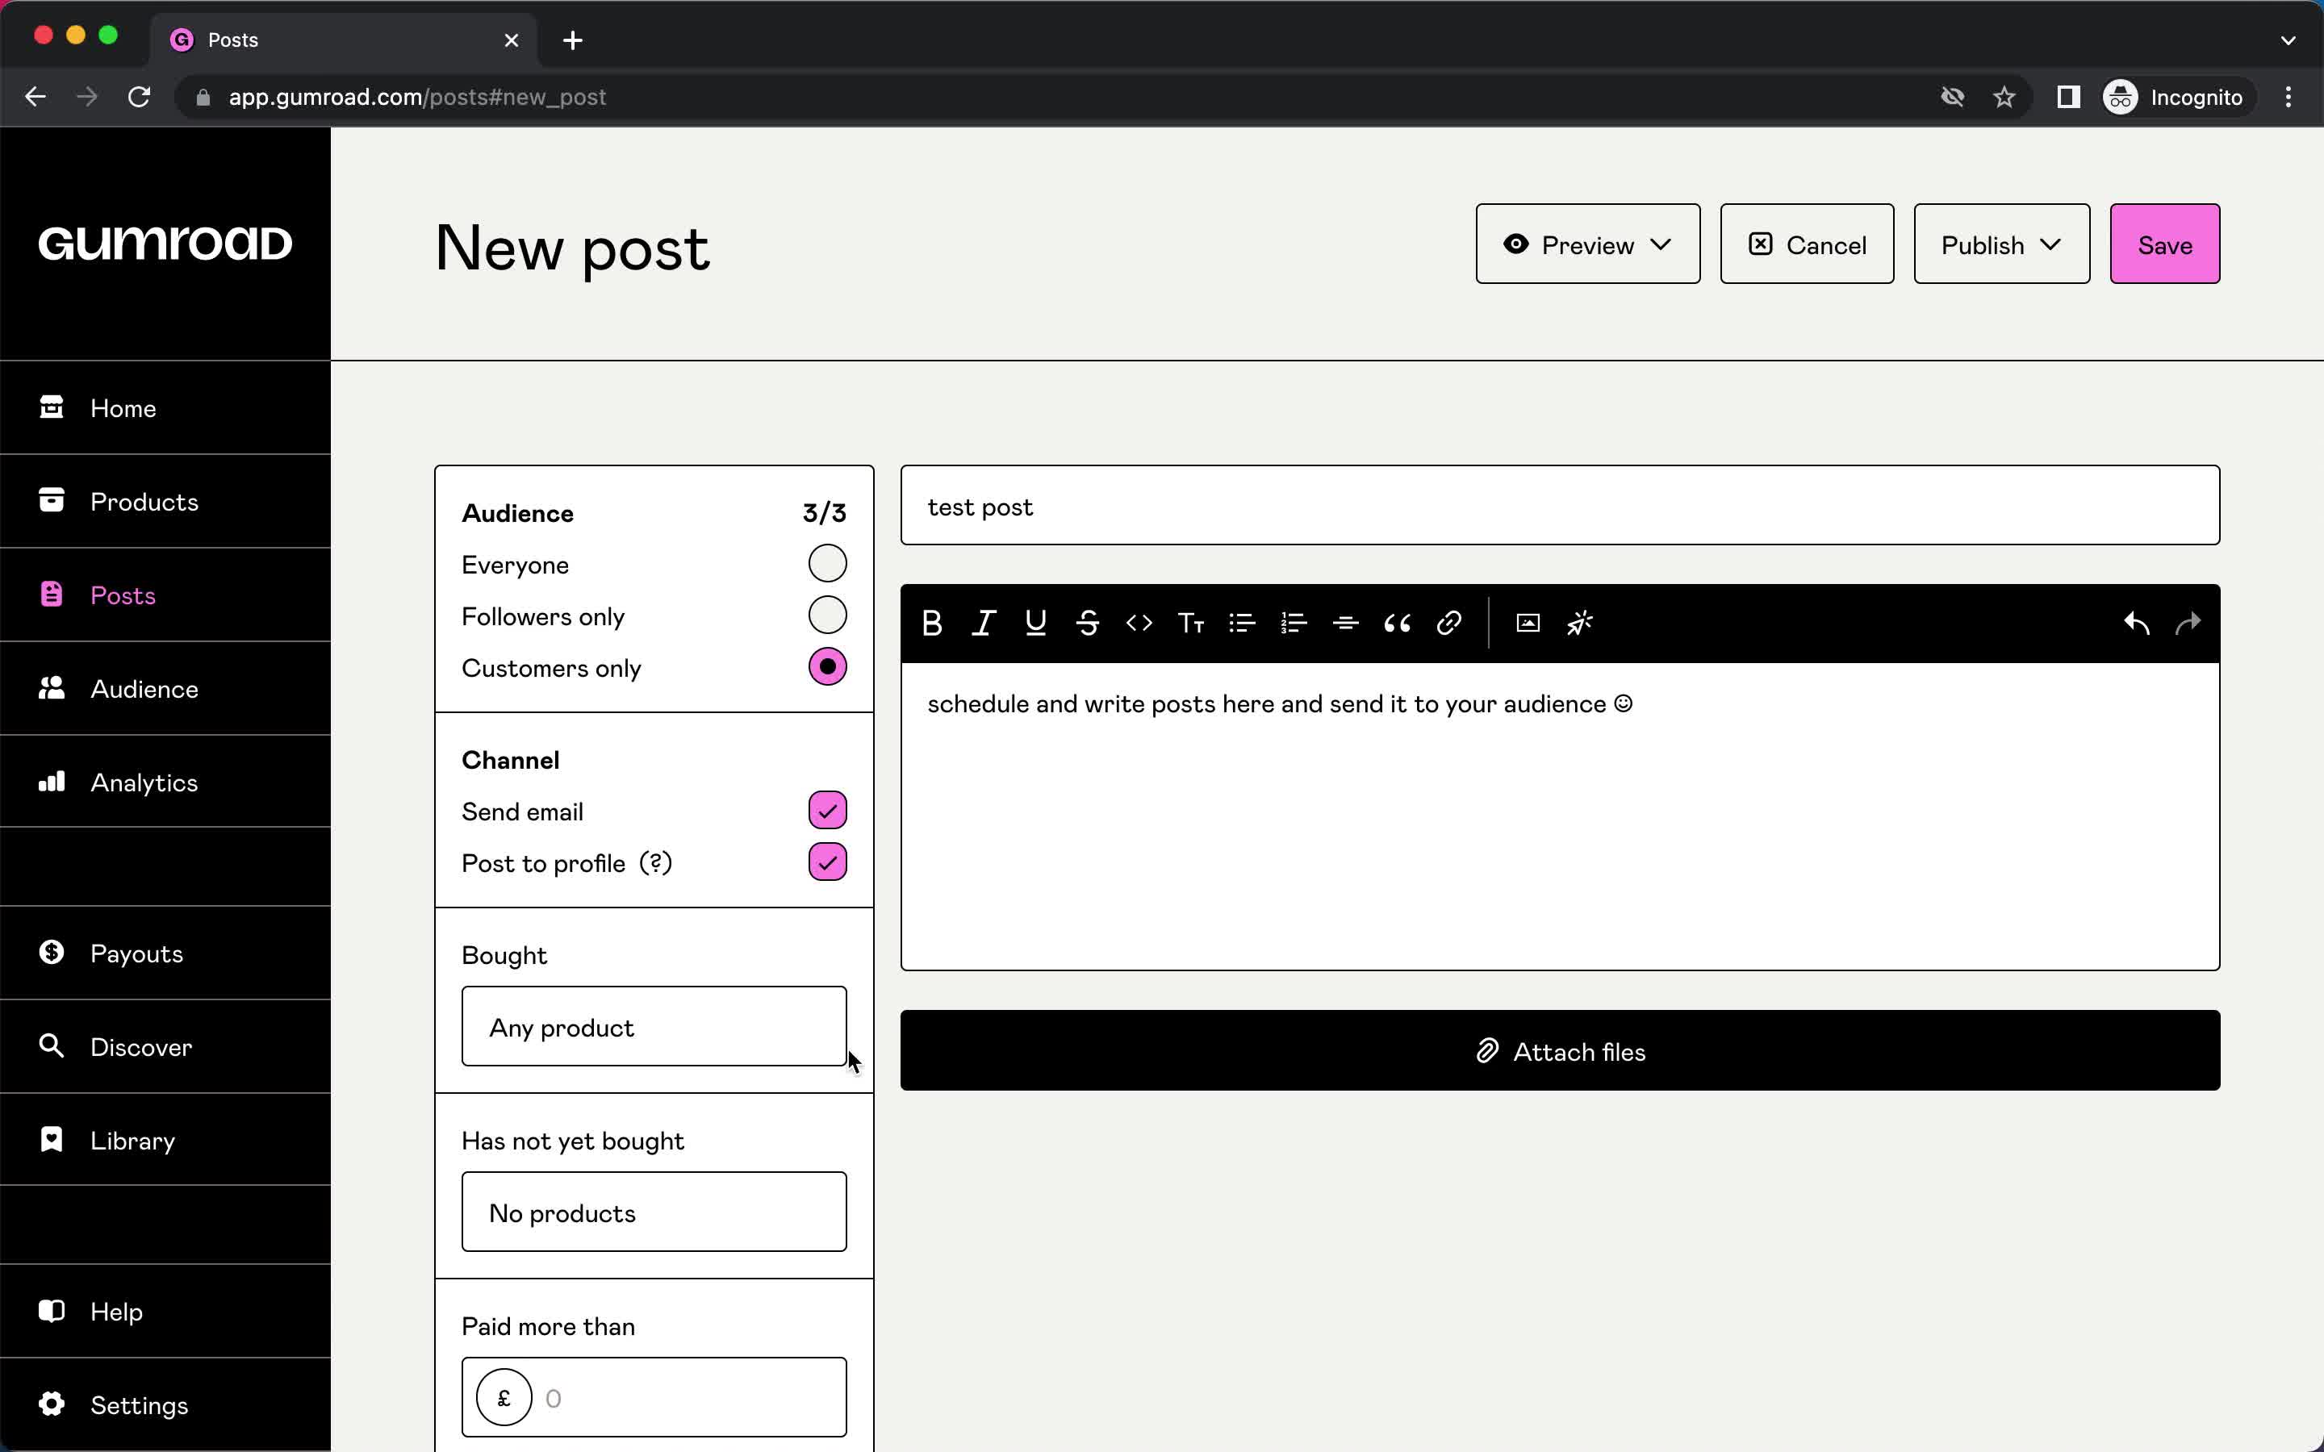This screenshot has width=2324, height=1452.
Task: Open the Bought product selector
Action: (654, 1027)
